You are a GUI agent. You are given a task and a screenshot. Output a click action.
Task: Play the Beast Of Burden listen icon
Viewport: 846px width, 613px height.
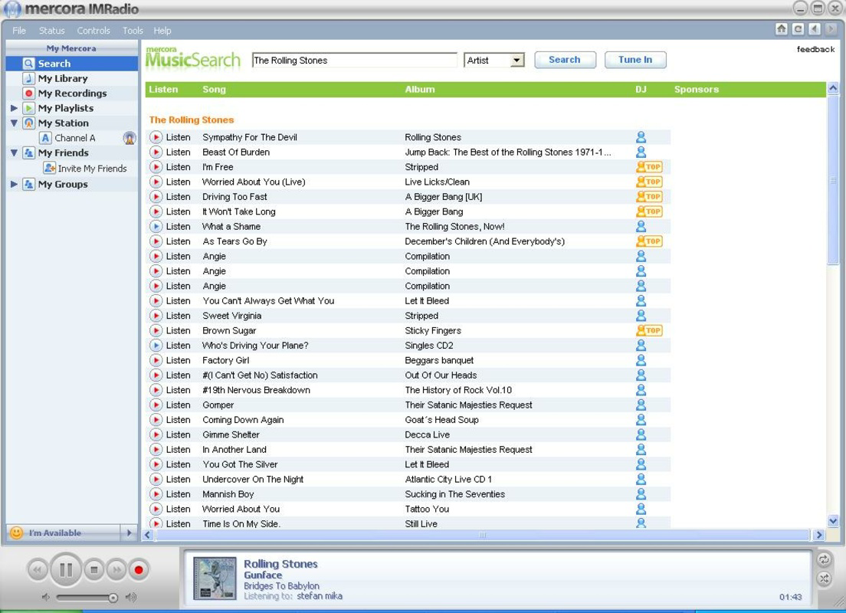click(x=156, y=152)
